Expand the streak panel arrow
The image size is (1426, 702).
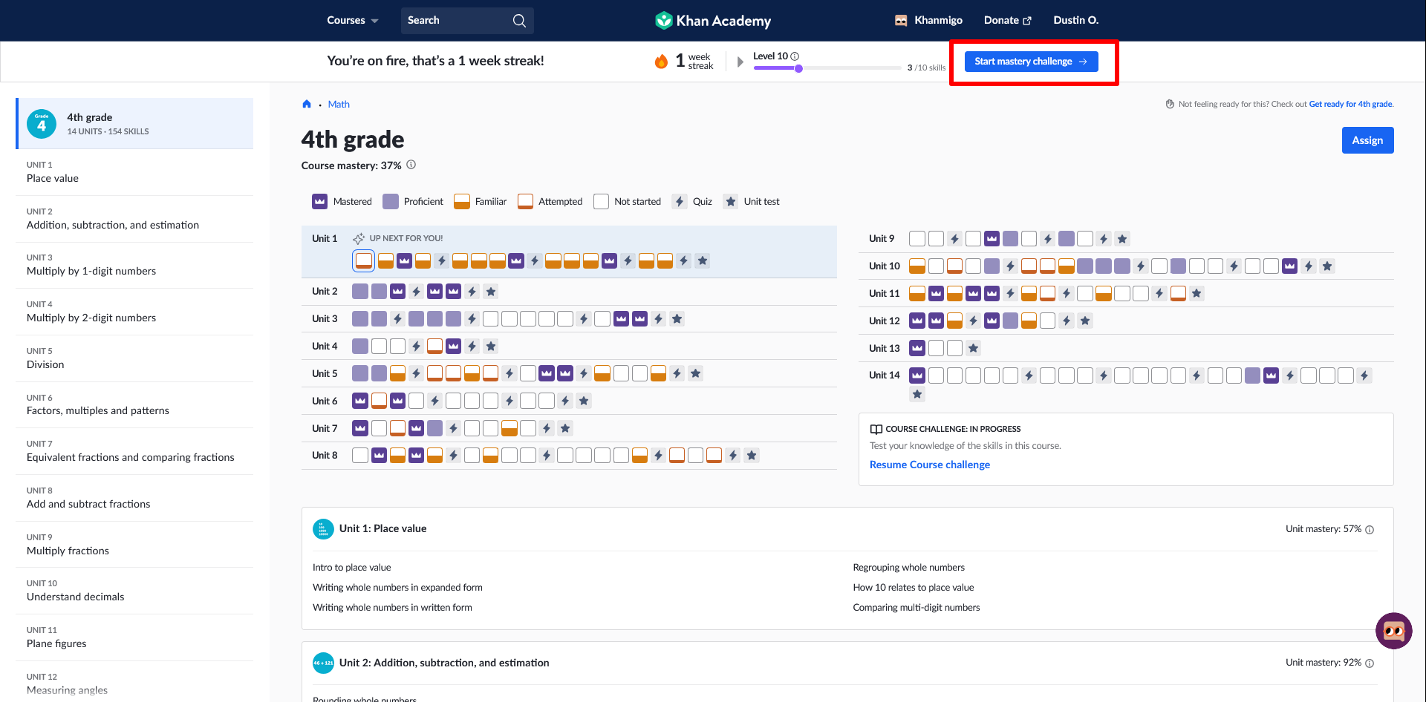pos(740,62)
